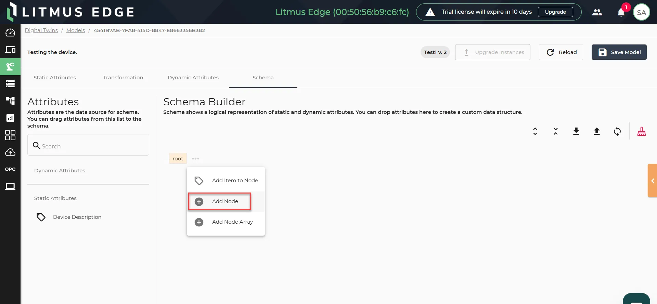The width and height of the screenshot is (657, 304).
Task: Switch to the Dynamic Attributes tab
Action: tap(193, 78)
